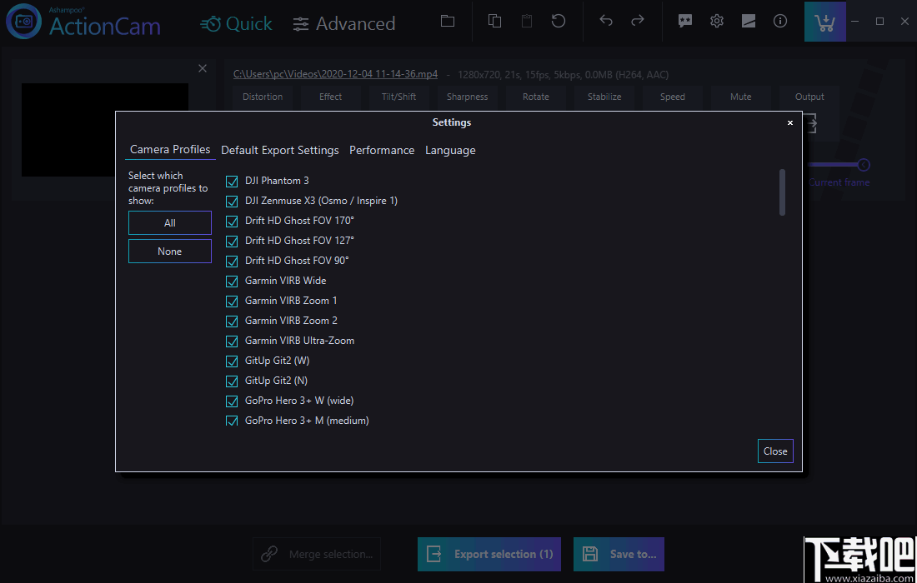The width and height of the screenshot is (917, 583).
Task: Toggle Drift HD Ghost FOV 170° checkbox
Action: [233, 221]
